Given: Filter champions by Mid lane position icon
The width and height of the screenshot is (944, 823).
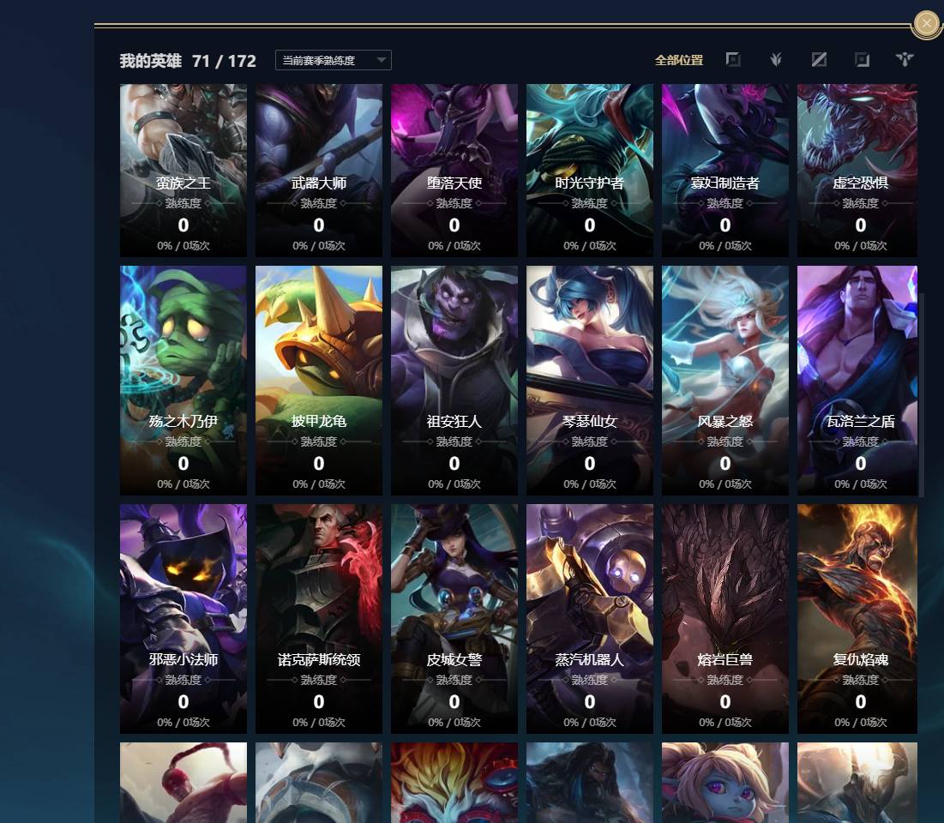Looking at the screenshot, I should (819, 60).
